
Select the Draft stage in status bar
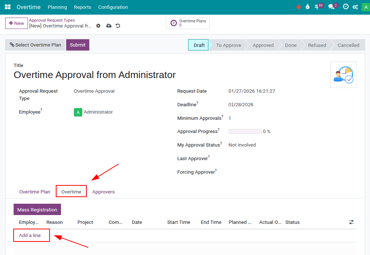[198, 45]
